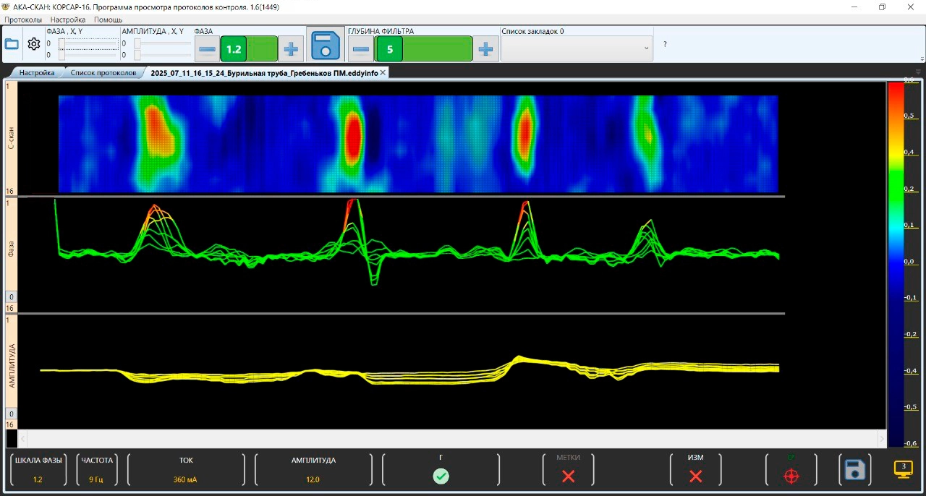The image size is (926, 496).
Task: Toggle the Г green checkmark indicator
Action: (x=441, y=476)
